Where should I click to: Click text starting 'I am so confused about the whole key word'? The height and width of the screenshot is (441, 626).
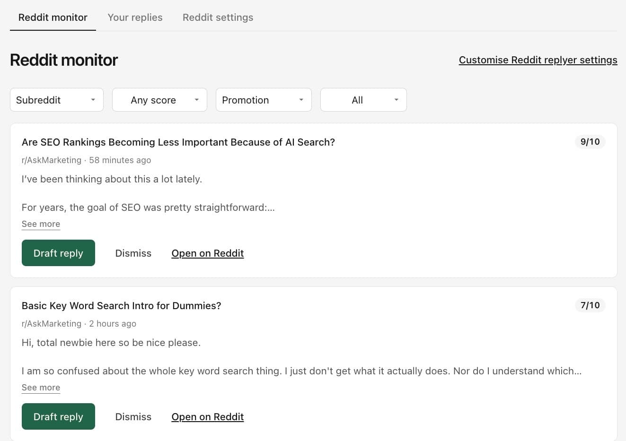301,371
